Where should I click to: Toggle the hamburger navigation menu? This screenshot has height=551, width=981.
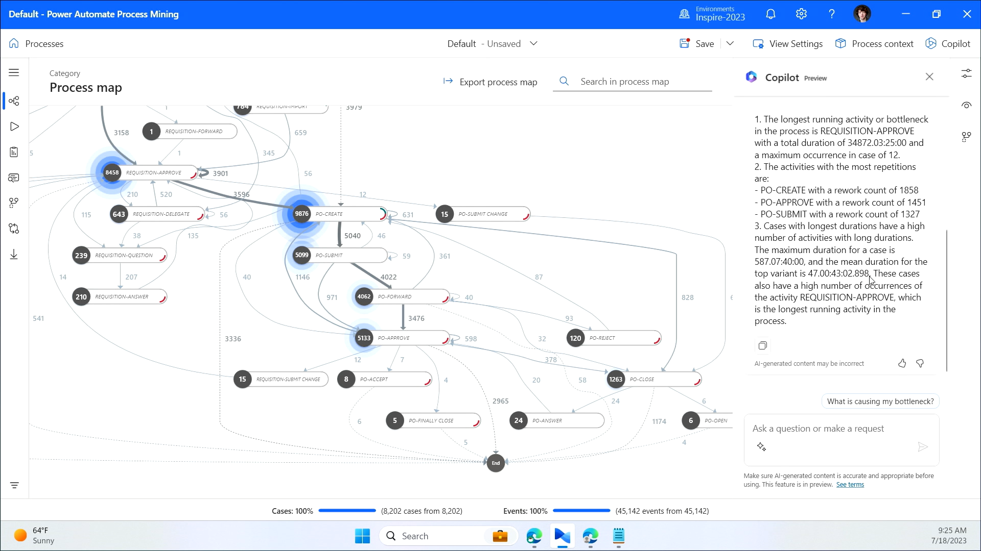click(x=14, y=72)
